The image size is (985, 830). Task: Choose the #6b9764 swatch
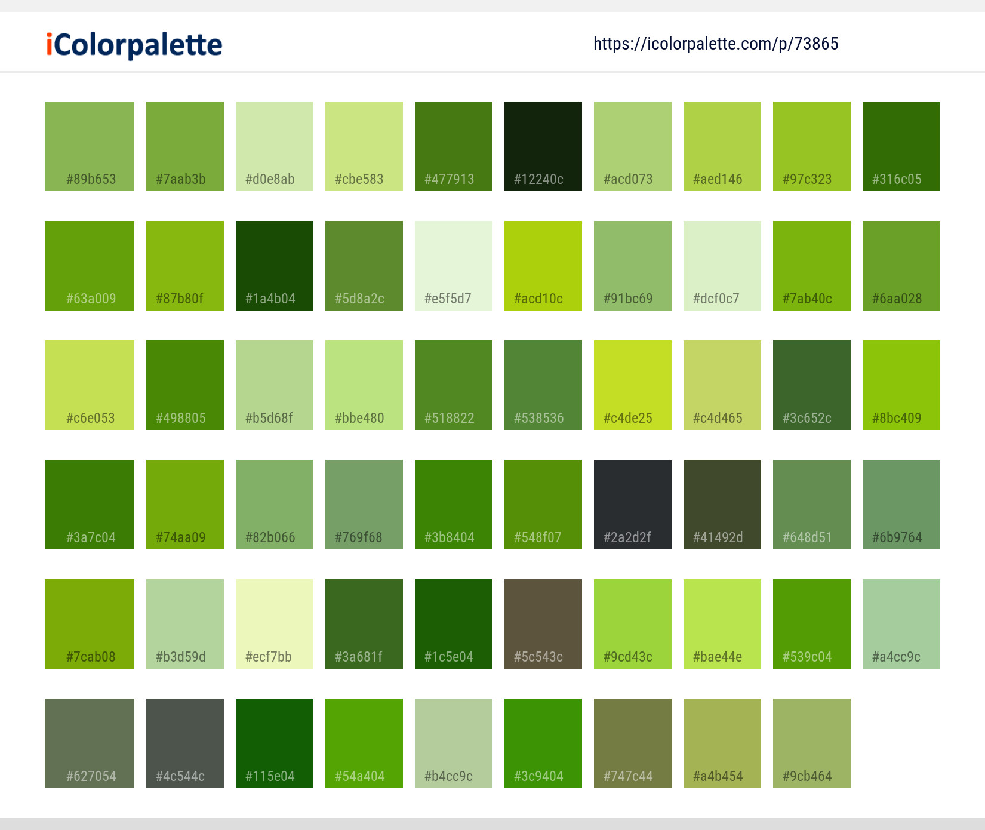coord(901,505)
